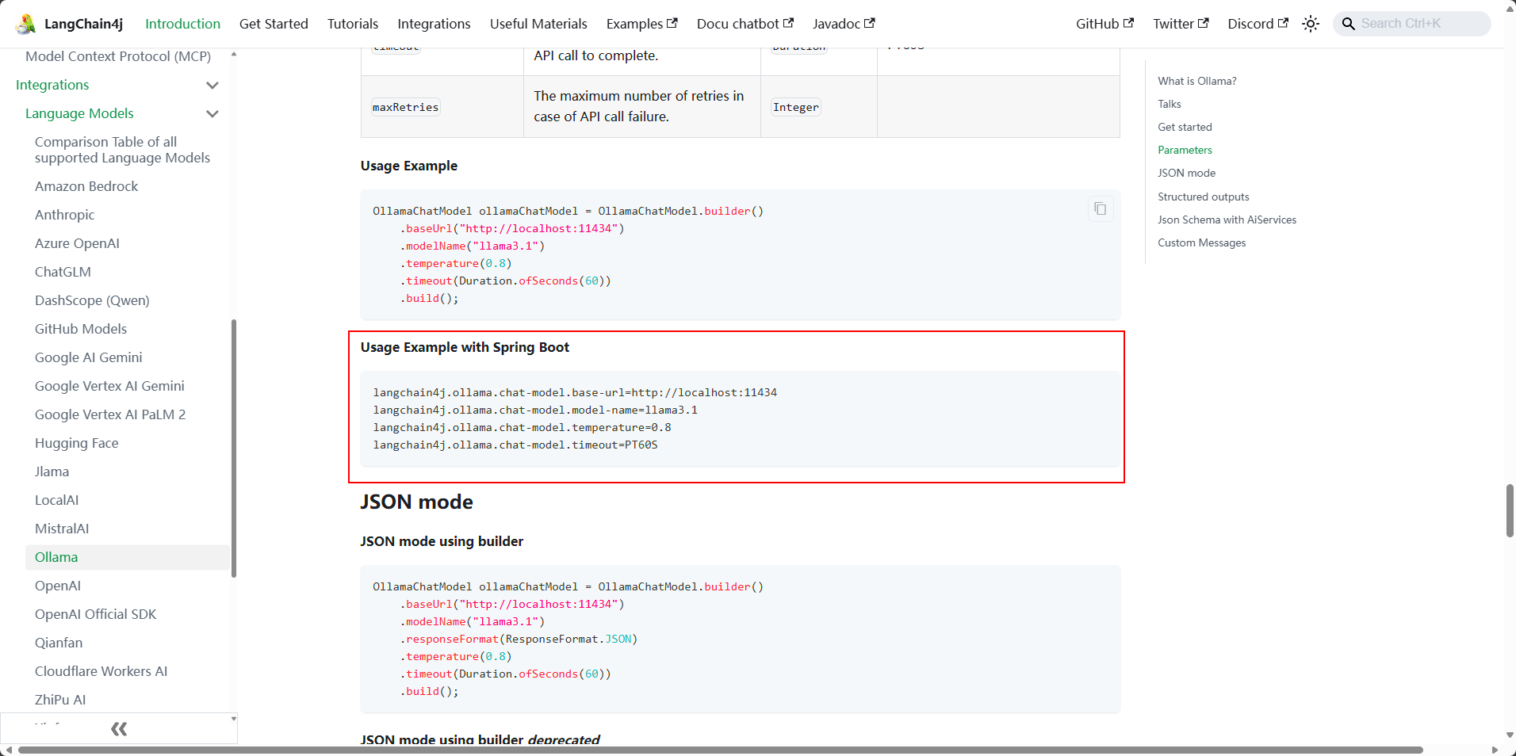The width and height of the screenshot is (1516, 756).
Task: Jump to Get started section in TOC
Action: (x=1185, y=127)
